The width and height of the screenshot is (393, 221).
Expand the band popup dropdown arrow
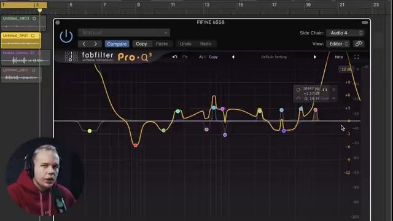click(333, 98)
